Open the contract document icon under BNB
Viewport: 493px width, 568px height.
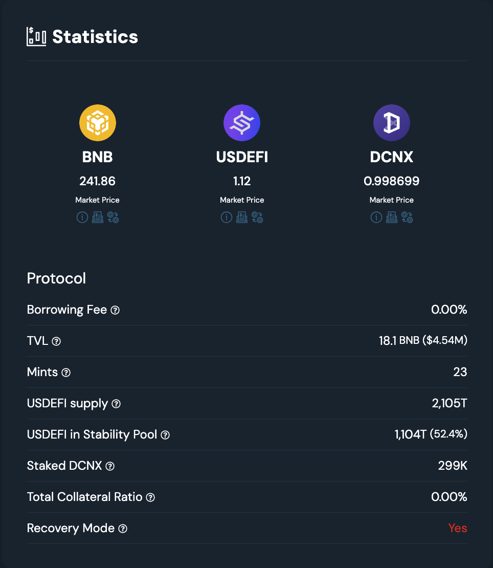pyautogui.click(x=97, y=217)
